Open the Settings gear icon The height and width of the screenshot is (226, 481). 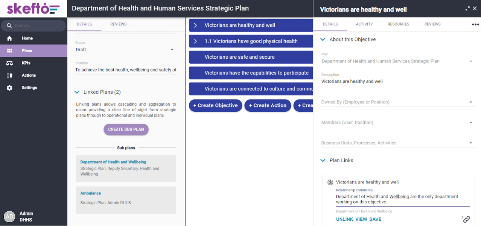click(9, 88)
